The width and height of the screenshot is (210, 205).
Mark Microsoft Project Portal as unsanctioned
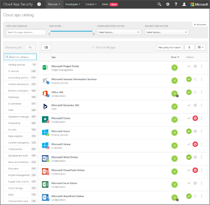(195, 66)
